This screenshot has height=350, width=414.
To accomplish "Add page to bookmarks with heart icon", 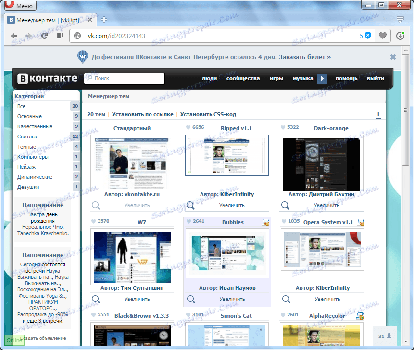I will tap(383, 36).
